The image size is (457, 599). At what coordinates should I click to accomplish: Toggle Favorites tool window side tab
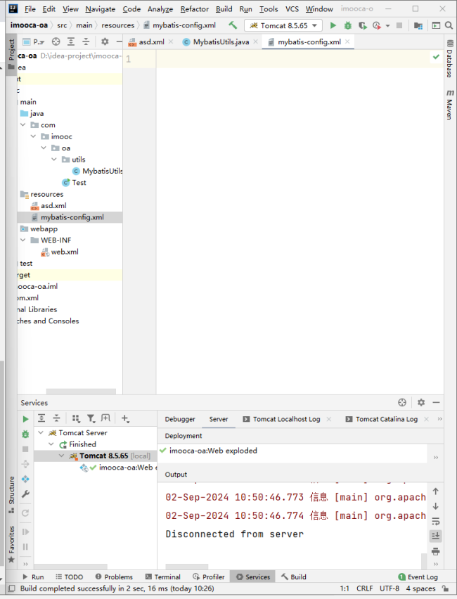click(x=11, y=544)
